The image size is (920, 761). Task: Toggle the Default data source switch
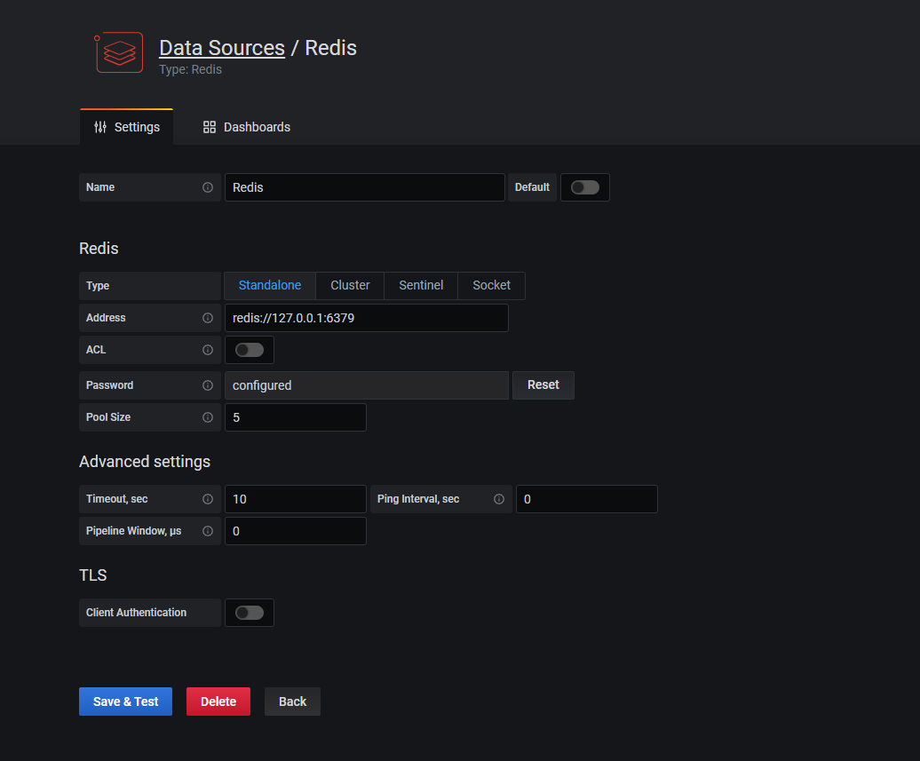click(x=585, y=187)
